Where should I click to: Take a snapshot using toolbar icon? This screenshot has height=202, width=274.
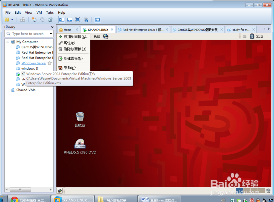pos(34,19)
